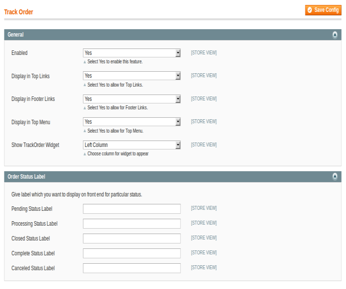
Task: Click the 'Select Yes to enable this feature.' hint
Action: pyautogui.click(x=115, y=62)
